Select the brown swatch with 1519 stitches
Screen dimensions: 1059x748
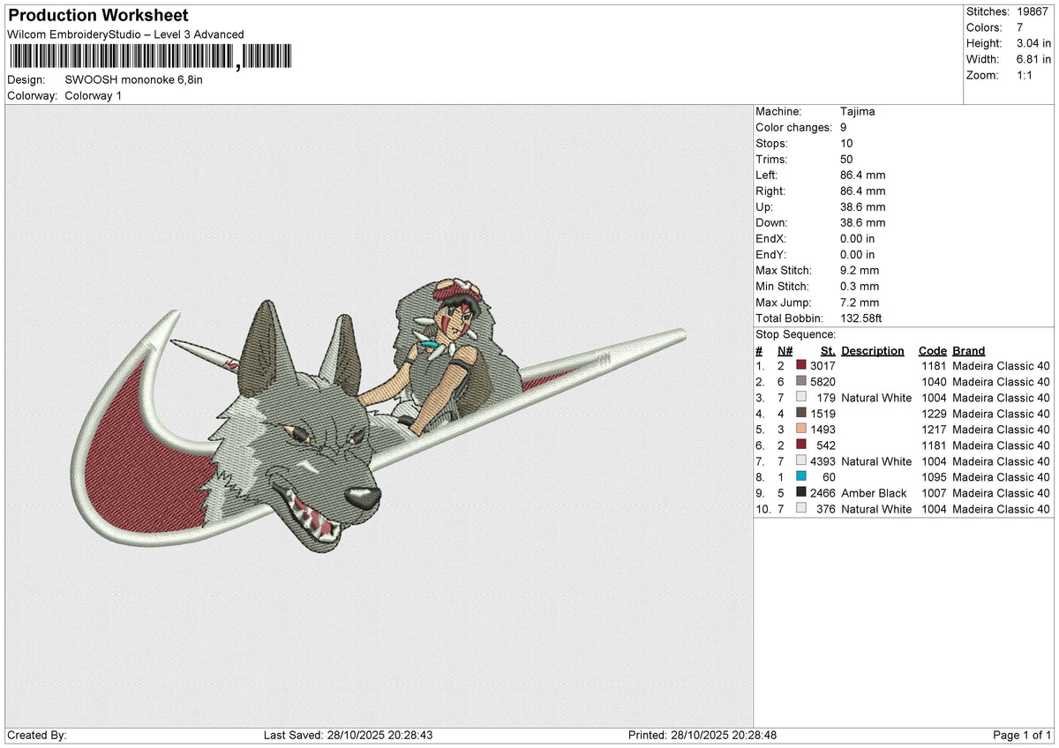coord(801,414)
